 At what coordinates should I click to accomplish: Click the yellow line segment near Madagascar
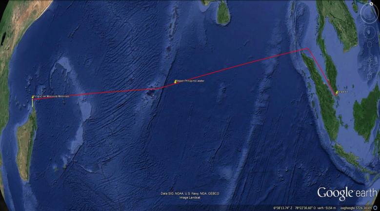(33, 103)
